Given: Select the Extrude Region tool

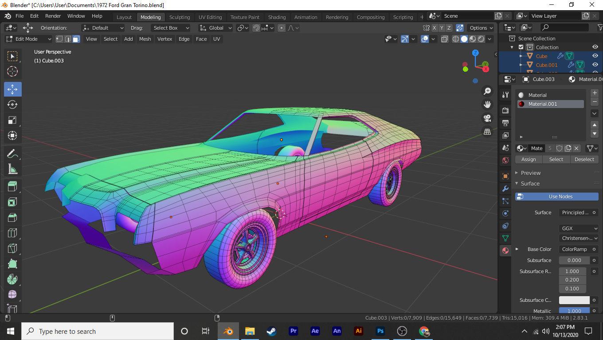Looking at the screenshot, I should pyautogui.click(x=12, y=187).
